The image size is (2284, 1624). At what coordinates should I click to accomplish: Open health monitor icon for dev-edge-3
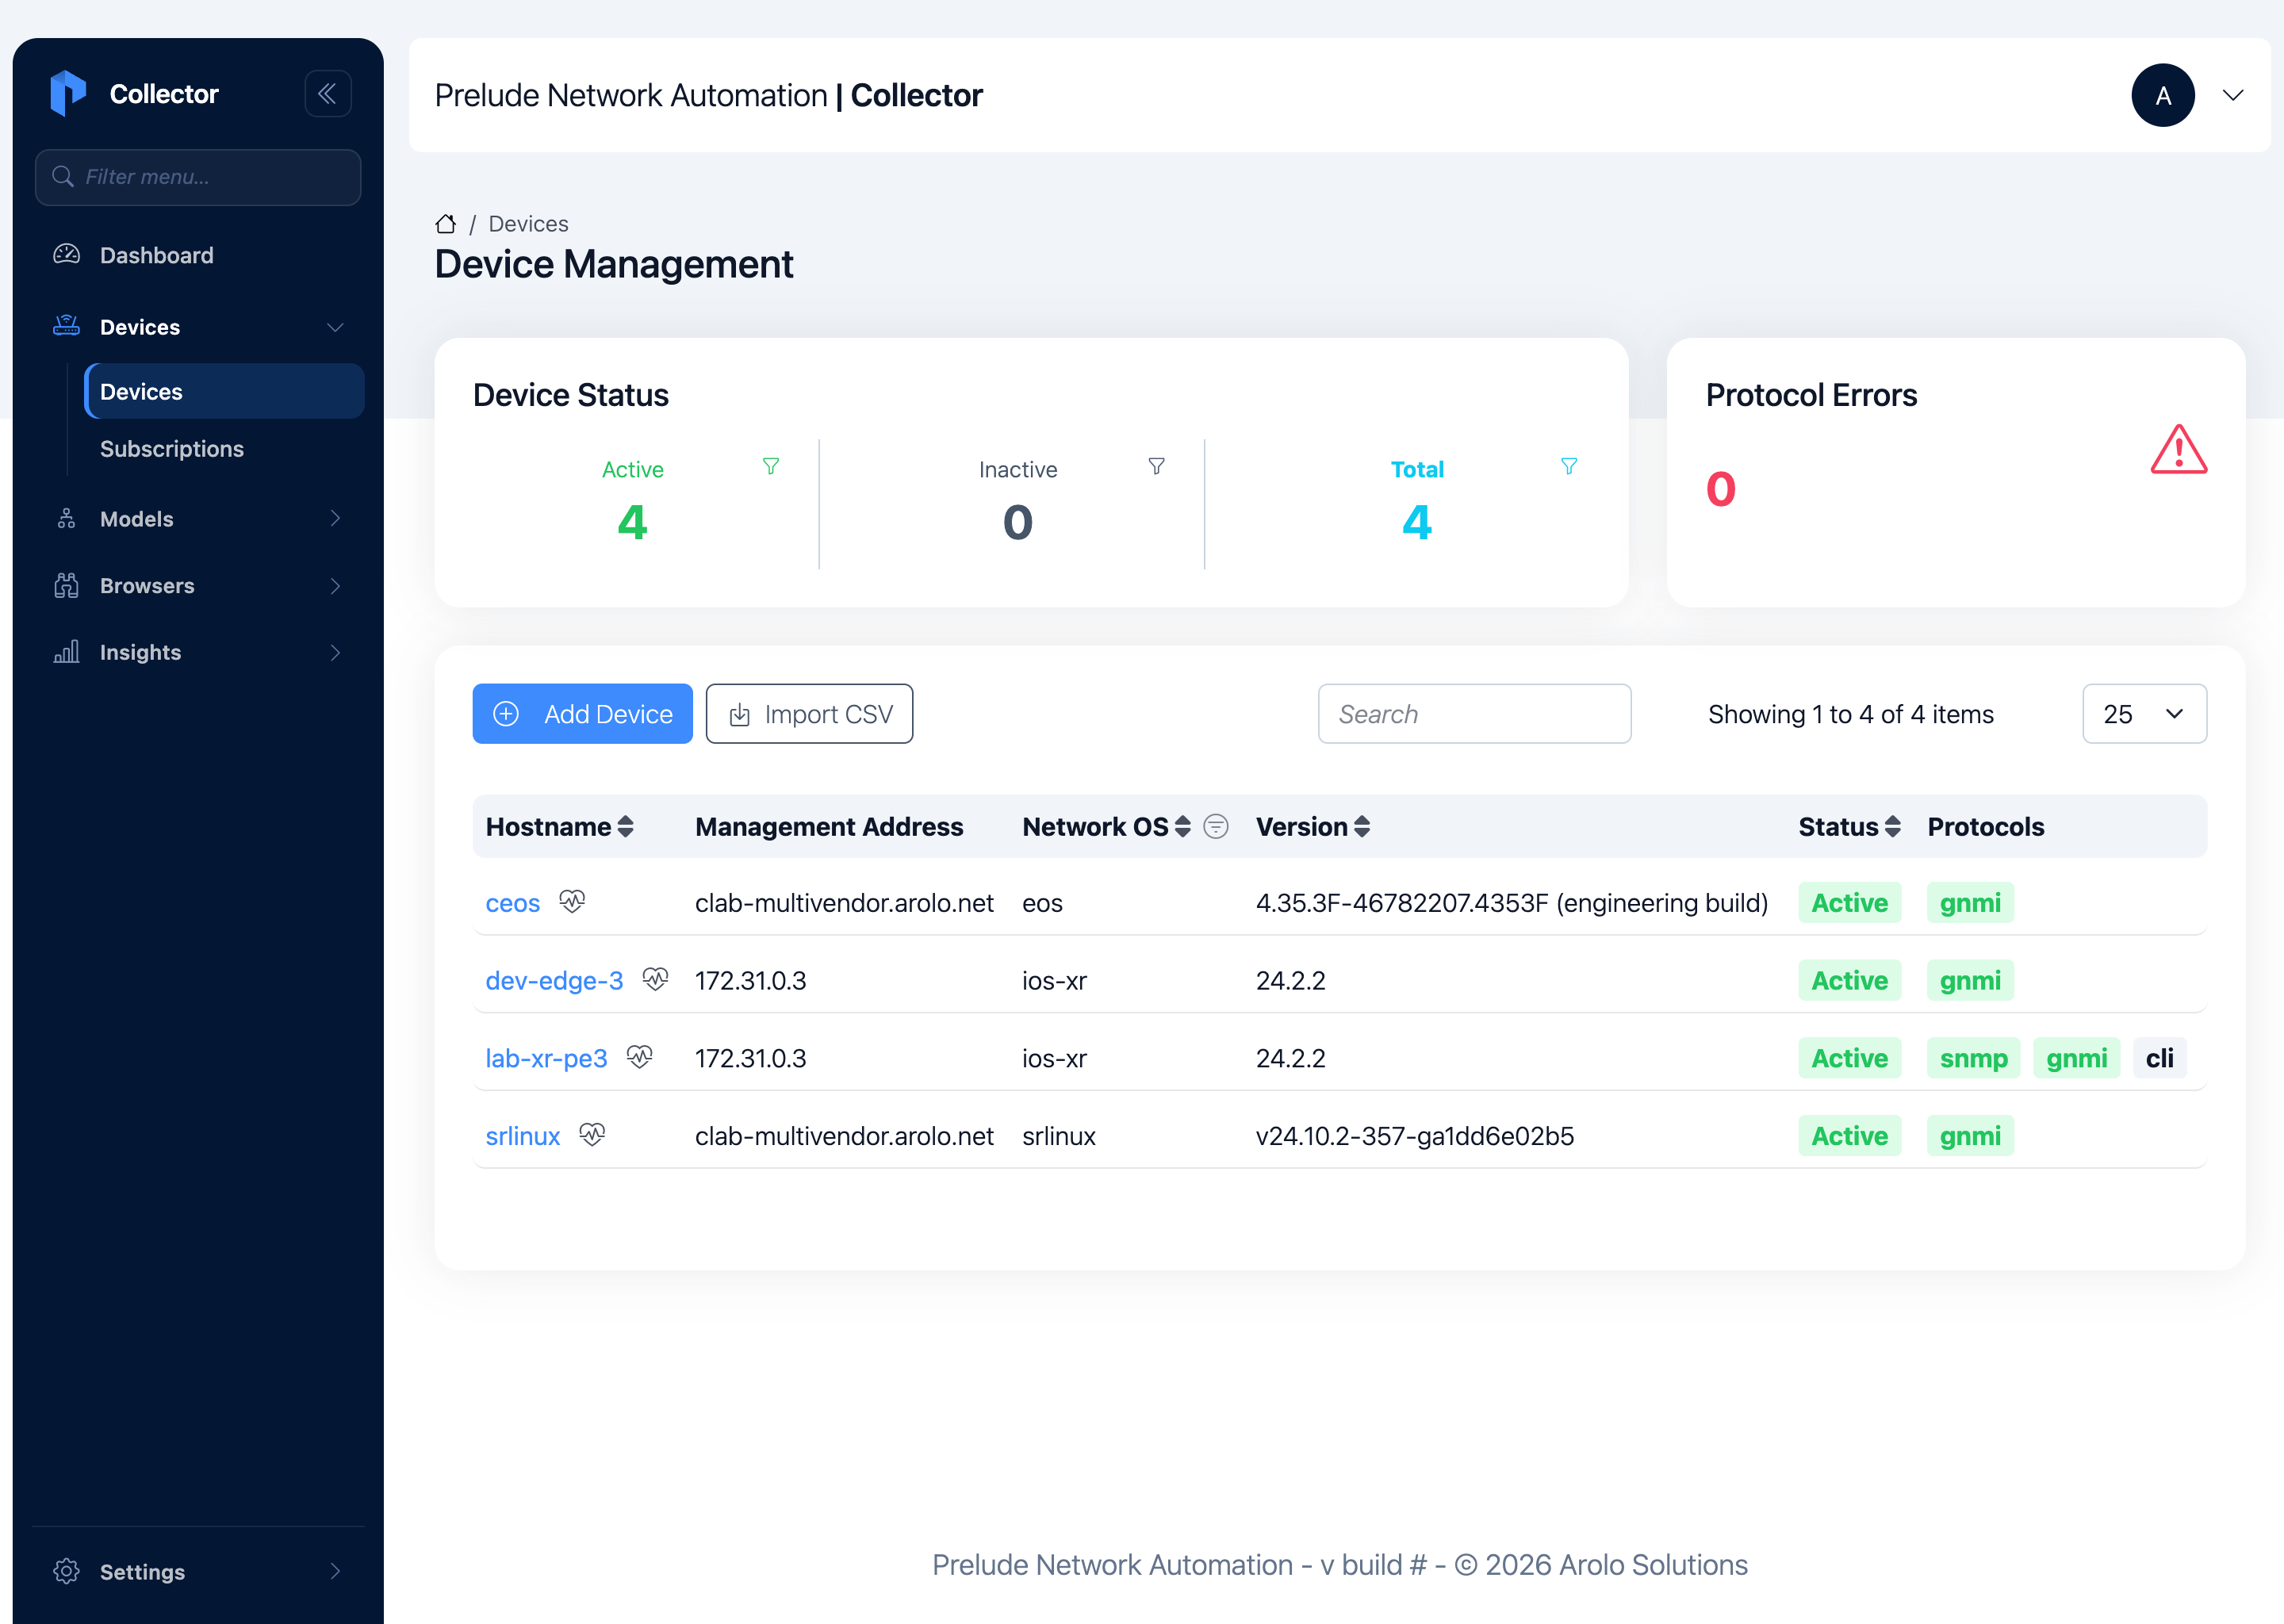pos(655,979)
